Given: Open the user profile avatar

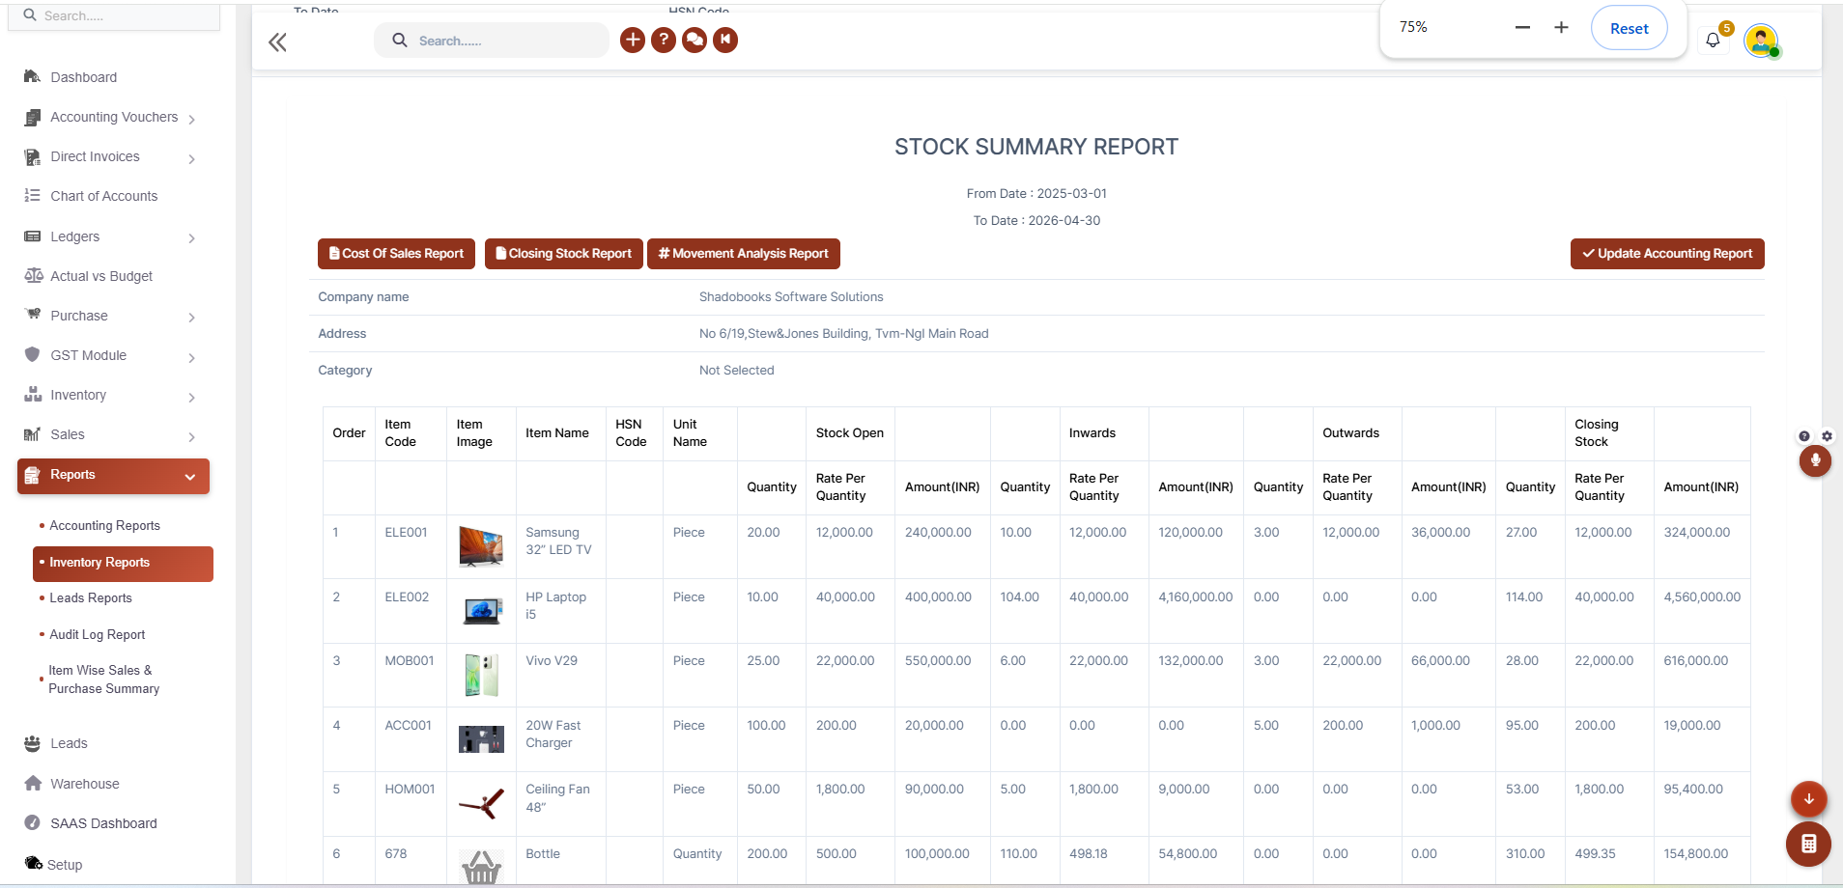Looking at the screenshot, I should click(x=1761, y=41).
